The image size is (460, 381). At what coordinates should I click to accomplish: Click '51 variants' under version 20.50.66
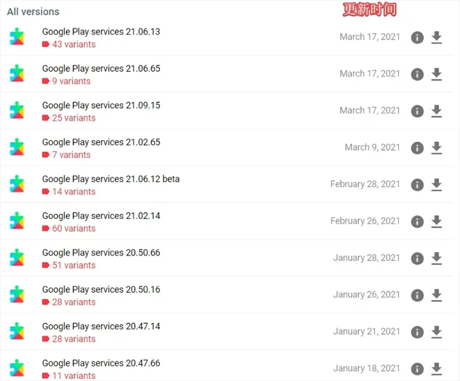tap(74, 265)
